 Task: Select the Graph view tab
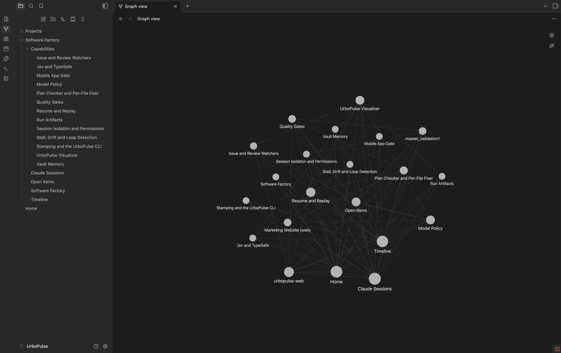tap(148, 6)
